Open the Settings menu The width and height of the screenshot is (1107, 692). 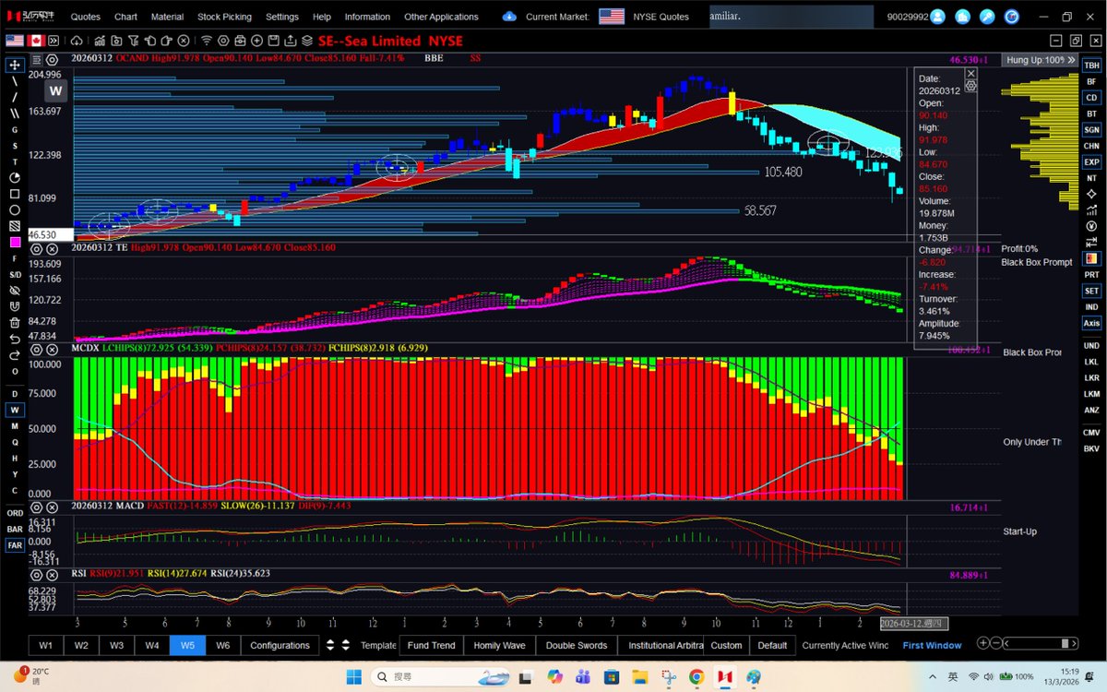pos(281,17)
